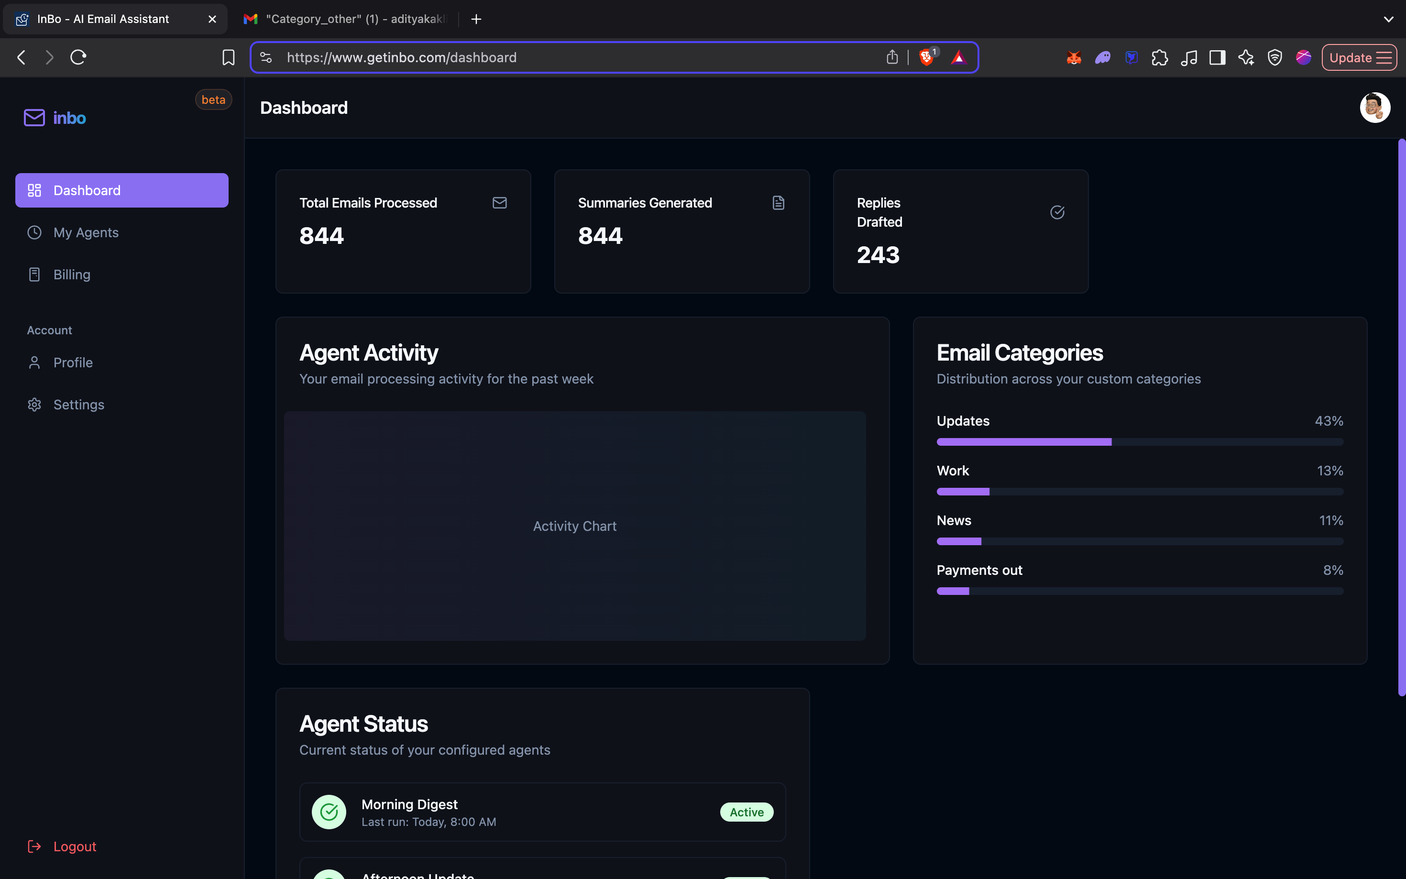Click the Brave Shields lion icon
1406x879 pixels.
click(x=926, y=57)
